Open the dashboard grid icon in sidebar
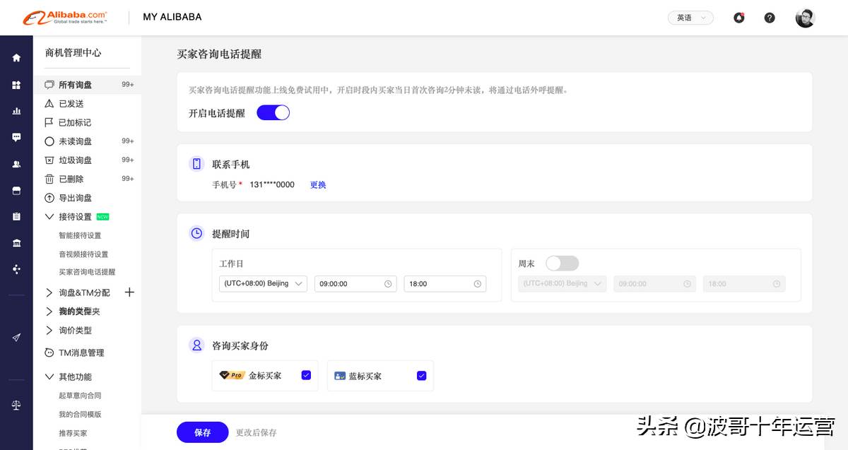Screen dimensions: 848x450 click(x=16, y=85)
